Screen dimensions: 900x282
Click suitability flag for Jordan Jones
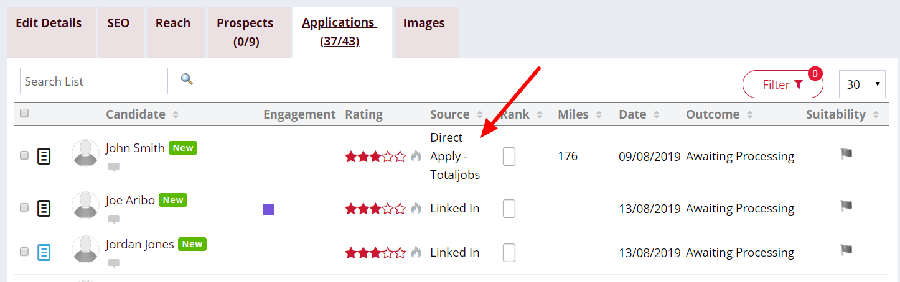[x=845, y=250]
